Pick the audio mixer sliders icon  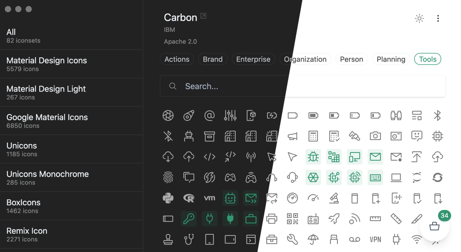pyautogui.click(x=230, y=116)
